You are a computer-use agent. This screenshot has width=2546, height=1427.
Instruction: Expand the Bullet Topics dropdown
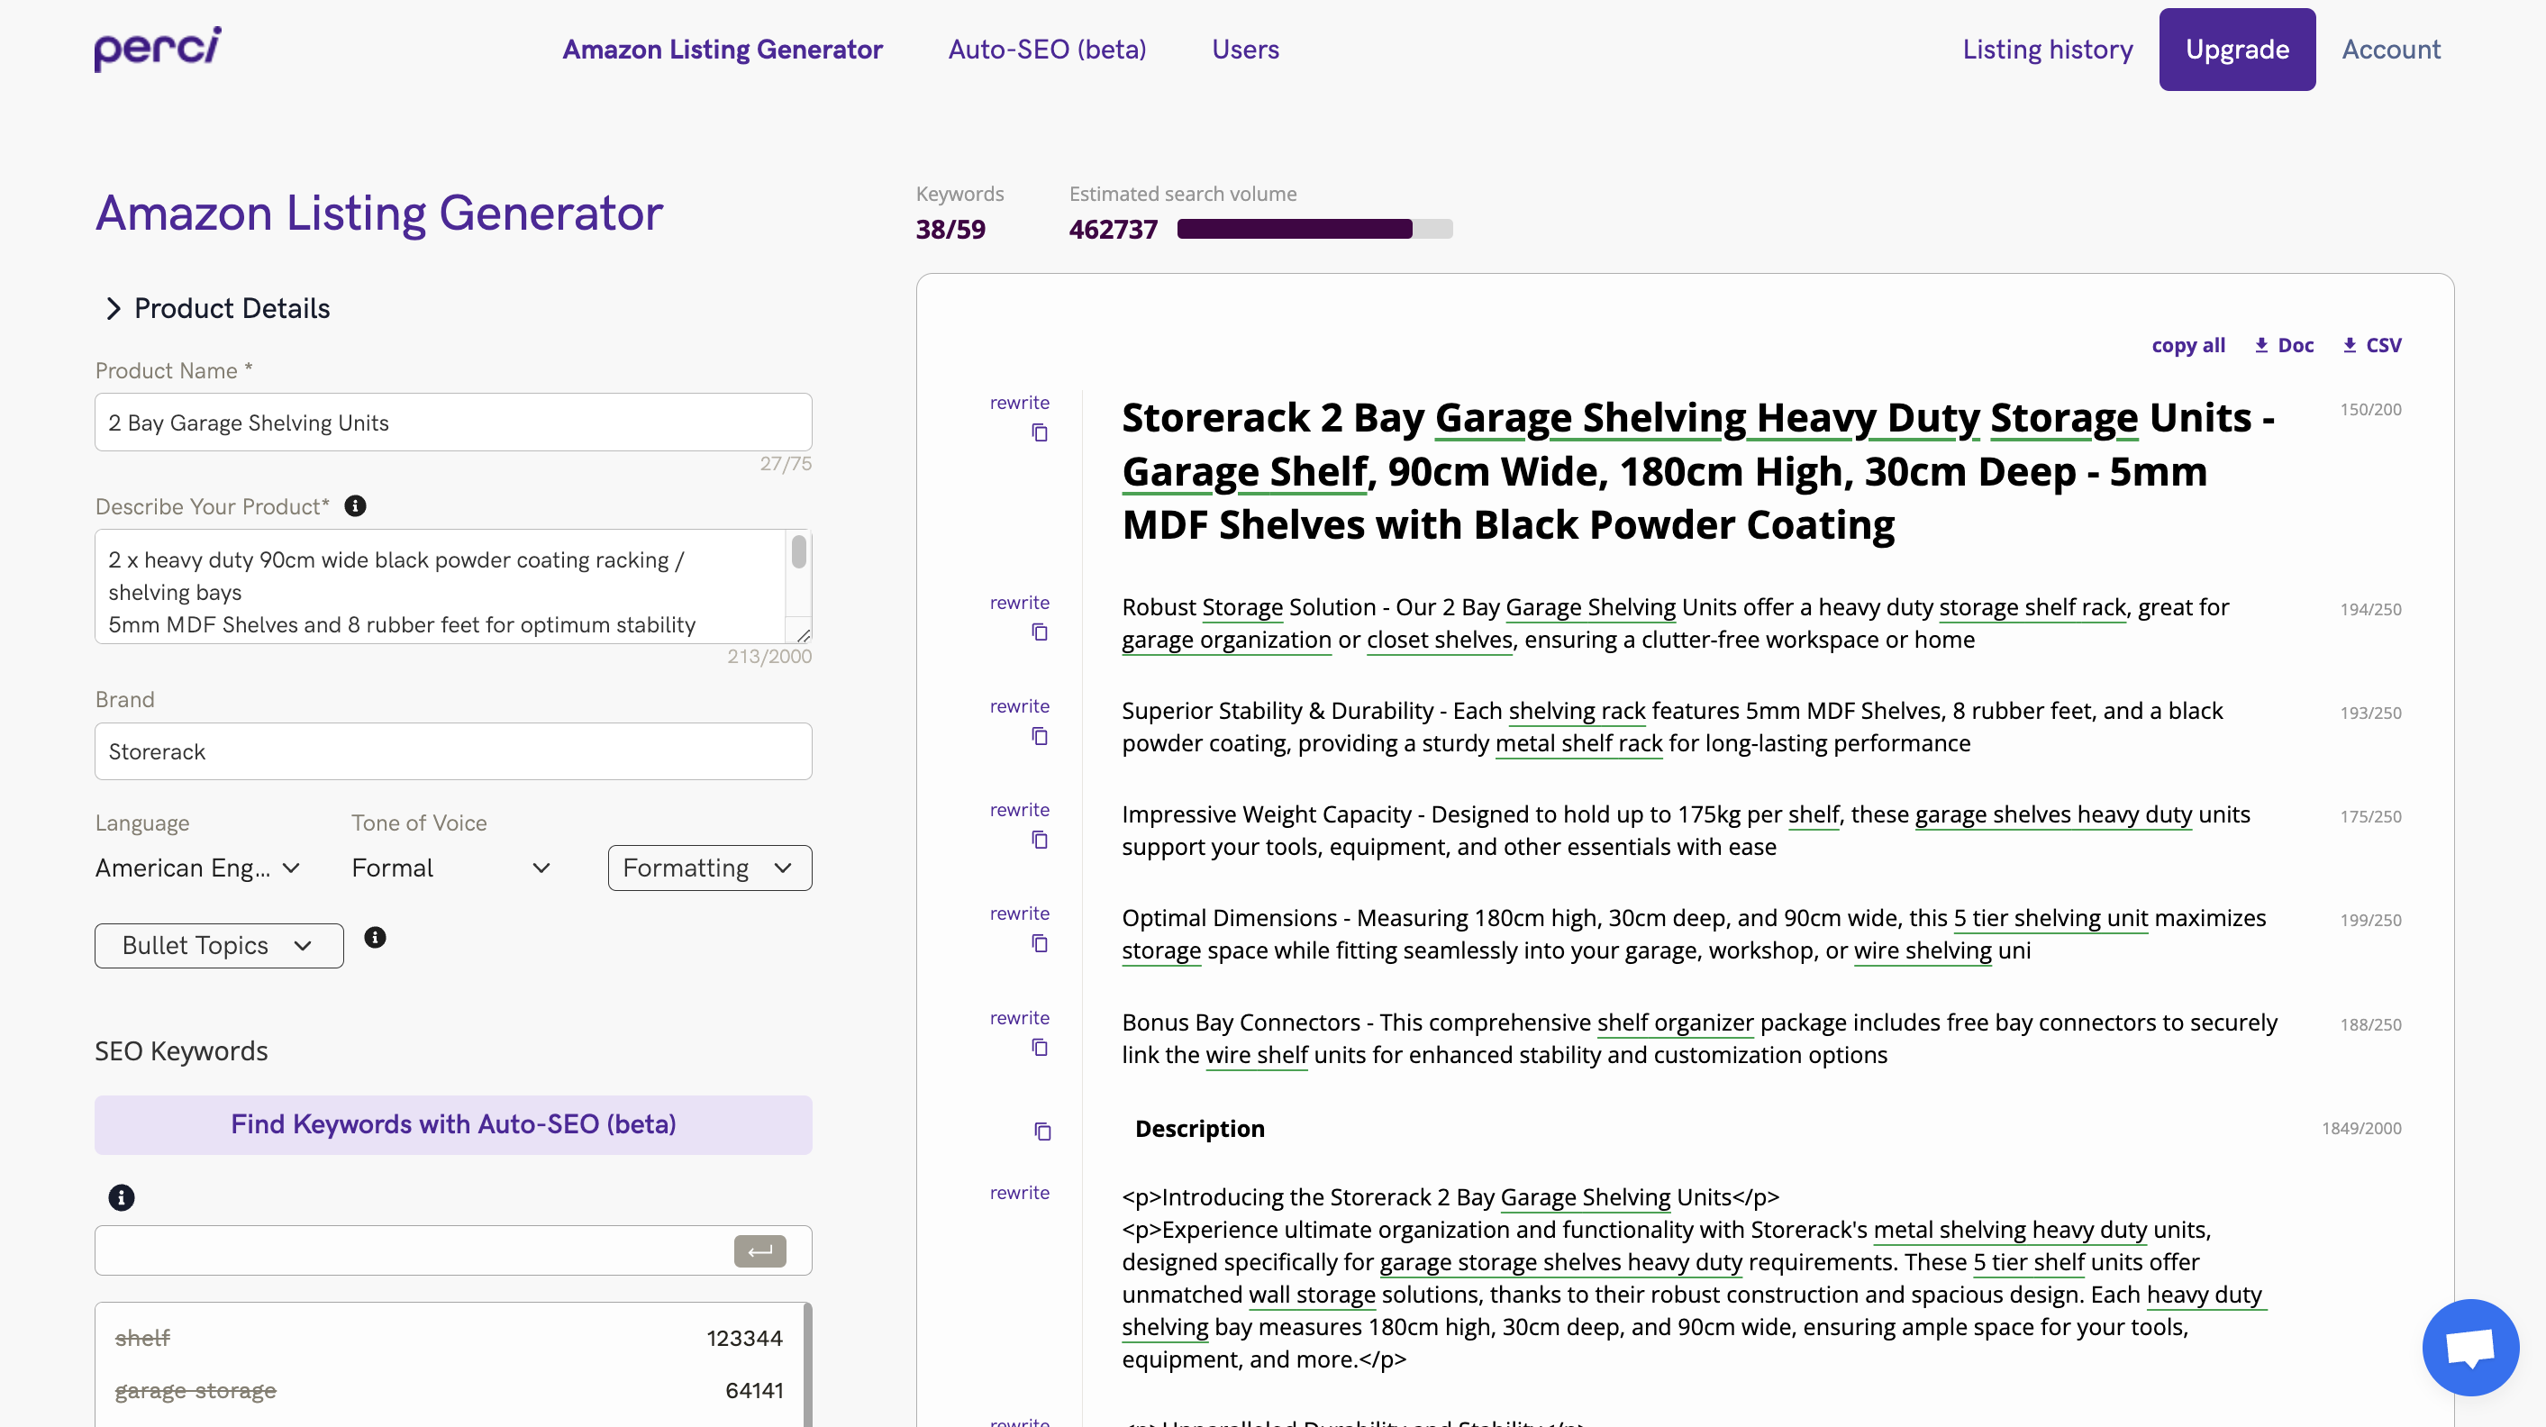coord(218,946)
